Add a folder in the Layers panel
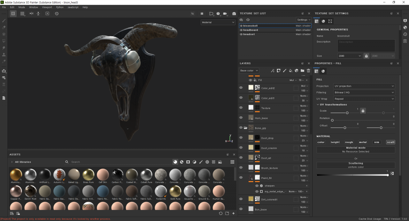This screenshot has width=409, height=221. coord(302,70)
